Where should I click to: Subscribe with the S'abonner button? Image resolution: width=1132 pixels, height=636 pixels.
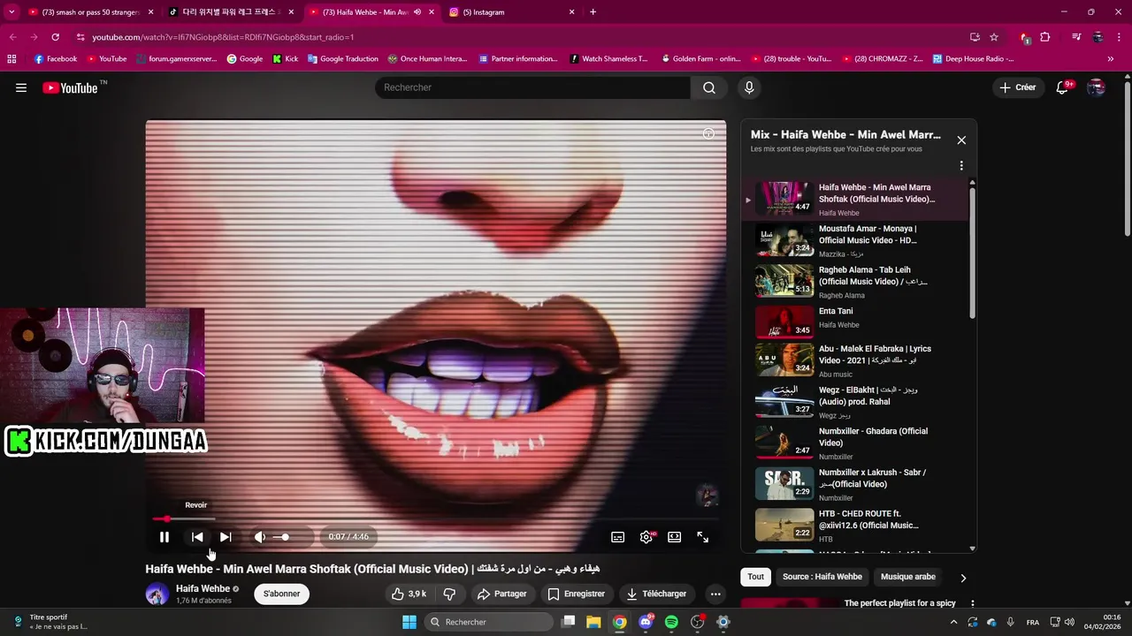point(281,594)
